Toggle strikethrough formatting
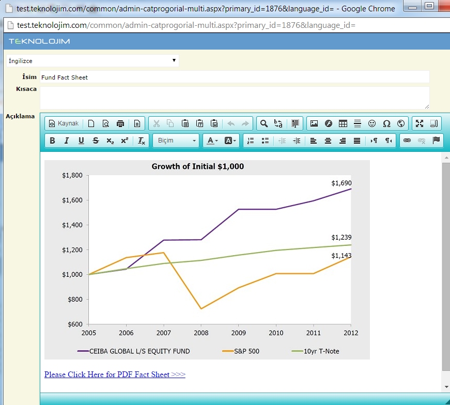This screenshot has width=450, height=405. pos(96,141)
